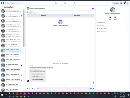The width and height of the screenshot is (130, 98).
Task: Open the purple conversation information icon
Action: tap(93, 8)
